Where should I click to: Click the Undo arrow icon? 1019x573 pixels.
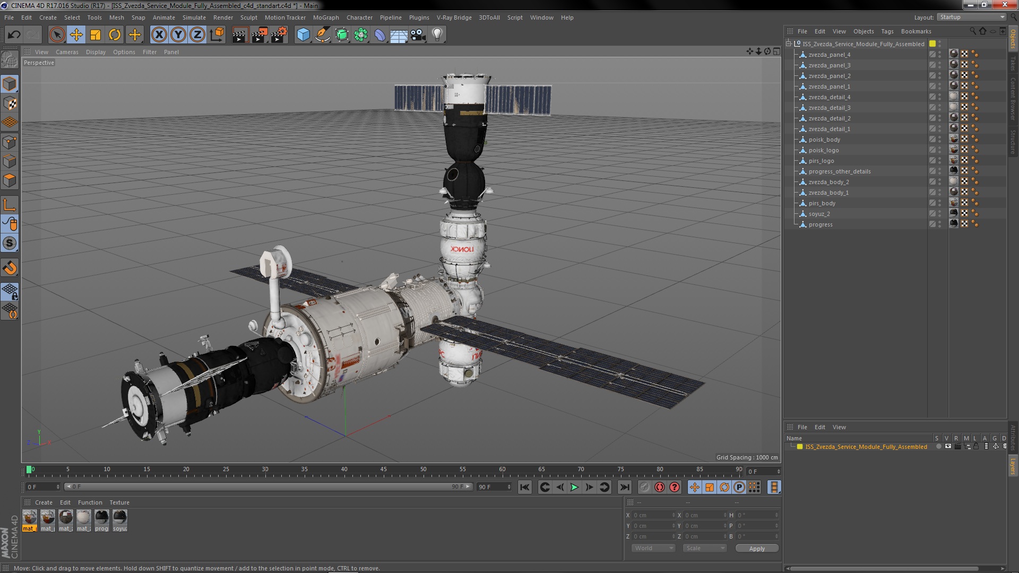(x=14, y=35)
